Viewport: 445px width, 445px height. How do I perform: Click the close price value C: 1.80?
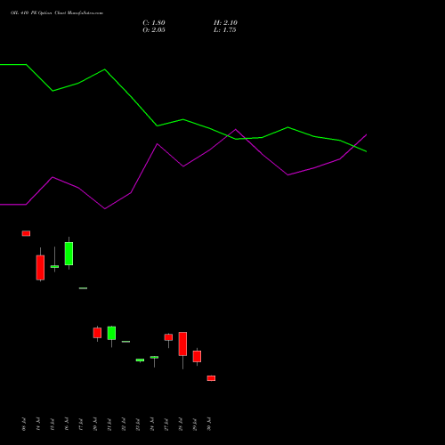[154, 23]
